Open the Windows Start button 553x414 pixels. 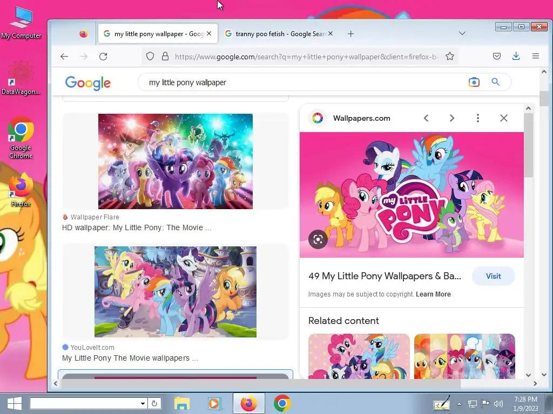15,403
